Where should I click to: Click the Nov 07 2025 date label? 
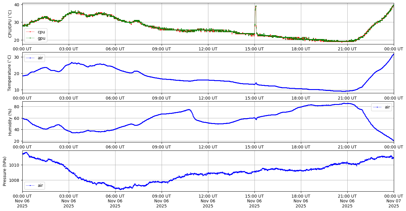[x=393, y=201]
